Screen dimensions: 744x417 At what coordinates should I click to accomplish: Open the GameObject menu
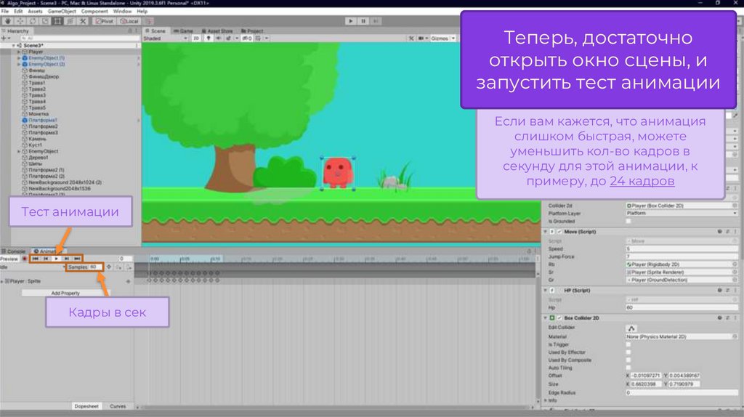[62, 12]
